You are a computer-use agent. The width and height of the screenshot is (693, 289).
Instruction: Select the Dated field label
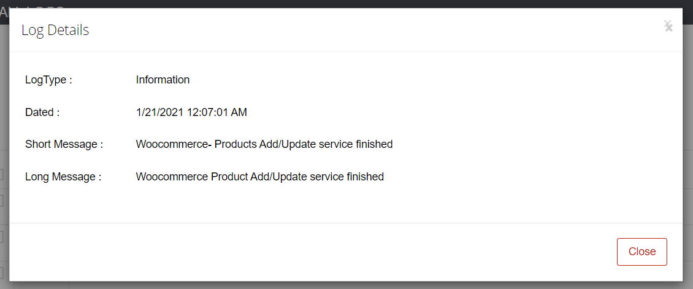point(42,112)
